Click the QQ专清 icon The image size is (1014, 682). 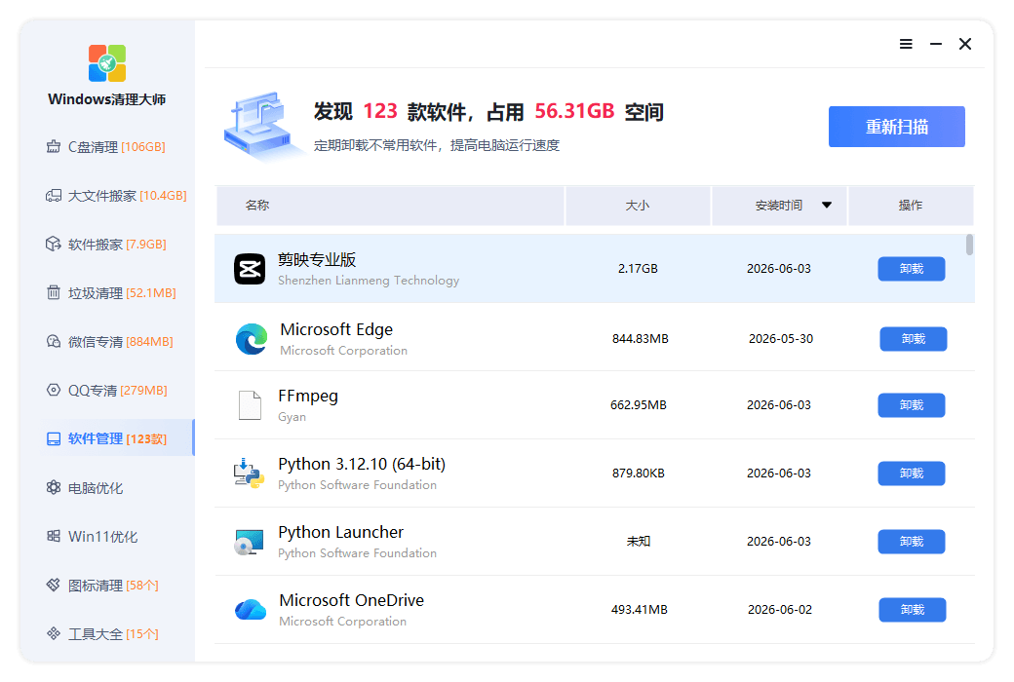[x=54, y=390]
